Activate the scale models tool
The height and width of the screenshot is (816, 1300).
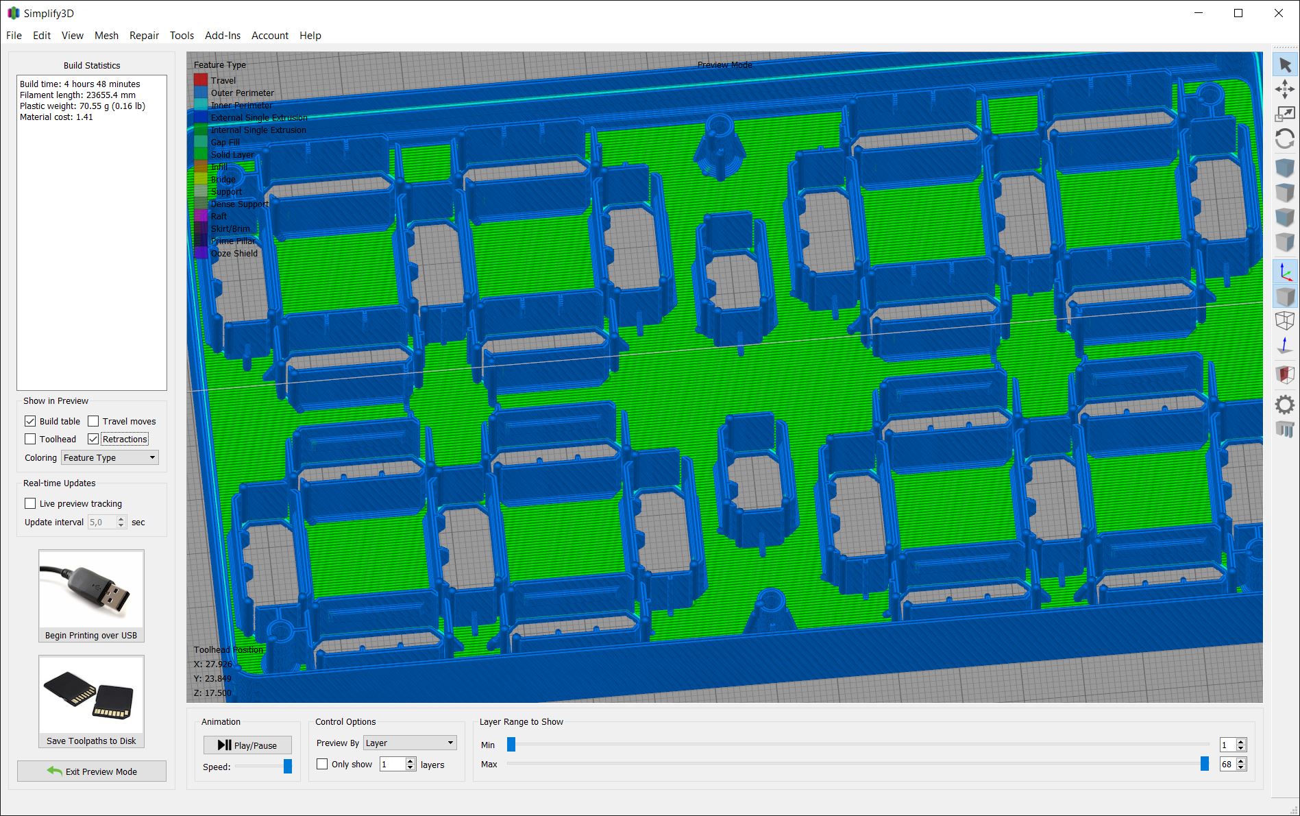pyautogui.click(x=1285, y=114)
